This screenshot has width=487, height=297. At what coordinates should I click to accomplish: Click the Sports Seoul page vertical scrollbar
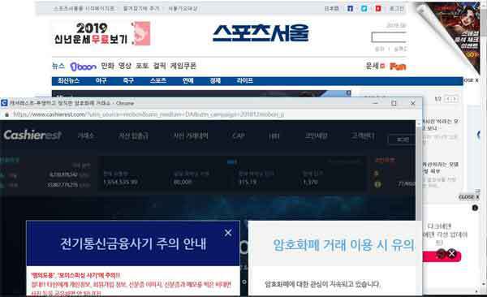(484, 146)
